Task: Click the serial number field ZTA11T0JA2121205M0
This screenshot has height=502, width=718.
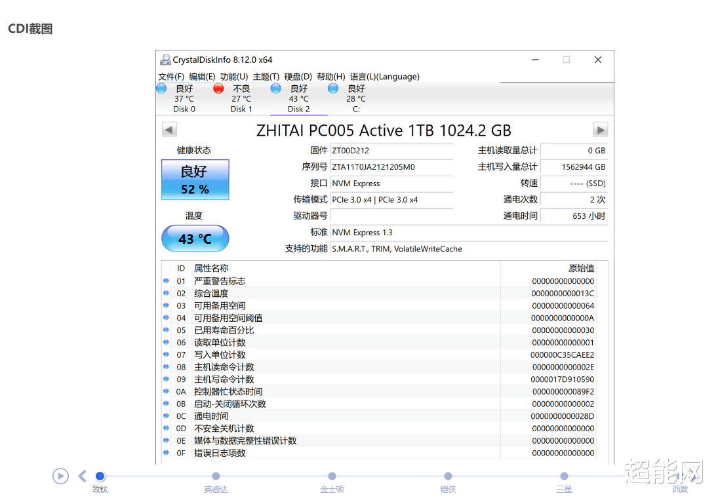Action: tap(391, 167)
